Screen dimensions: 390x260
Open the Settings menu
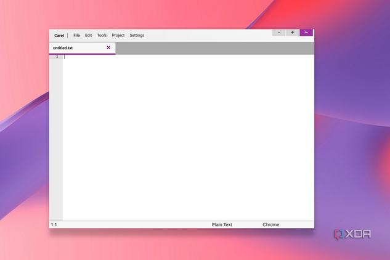coord(137,35)
